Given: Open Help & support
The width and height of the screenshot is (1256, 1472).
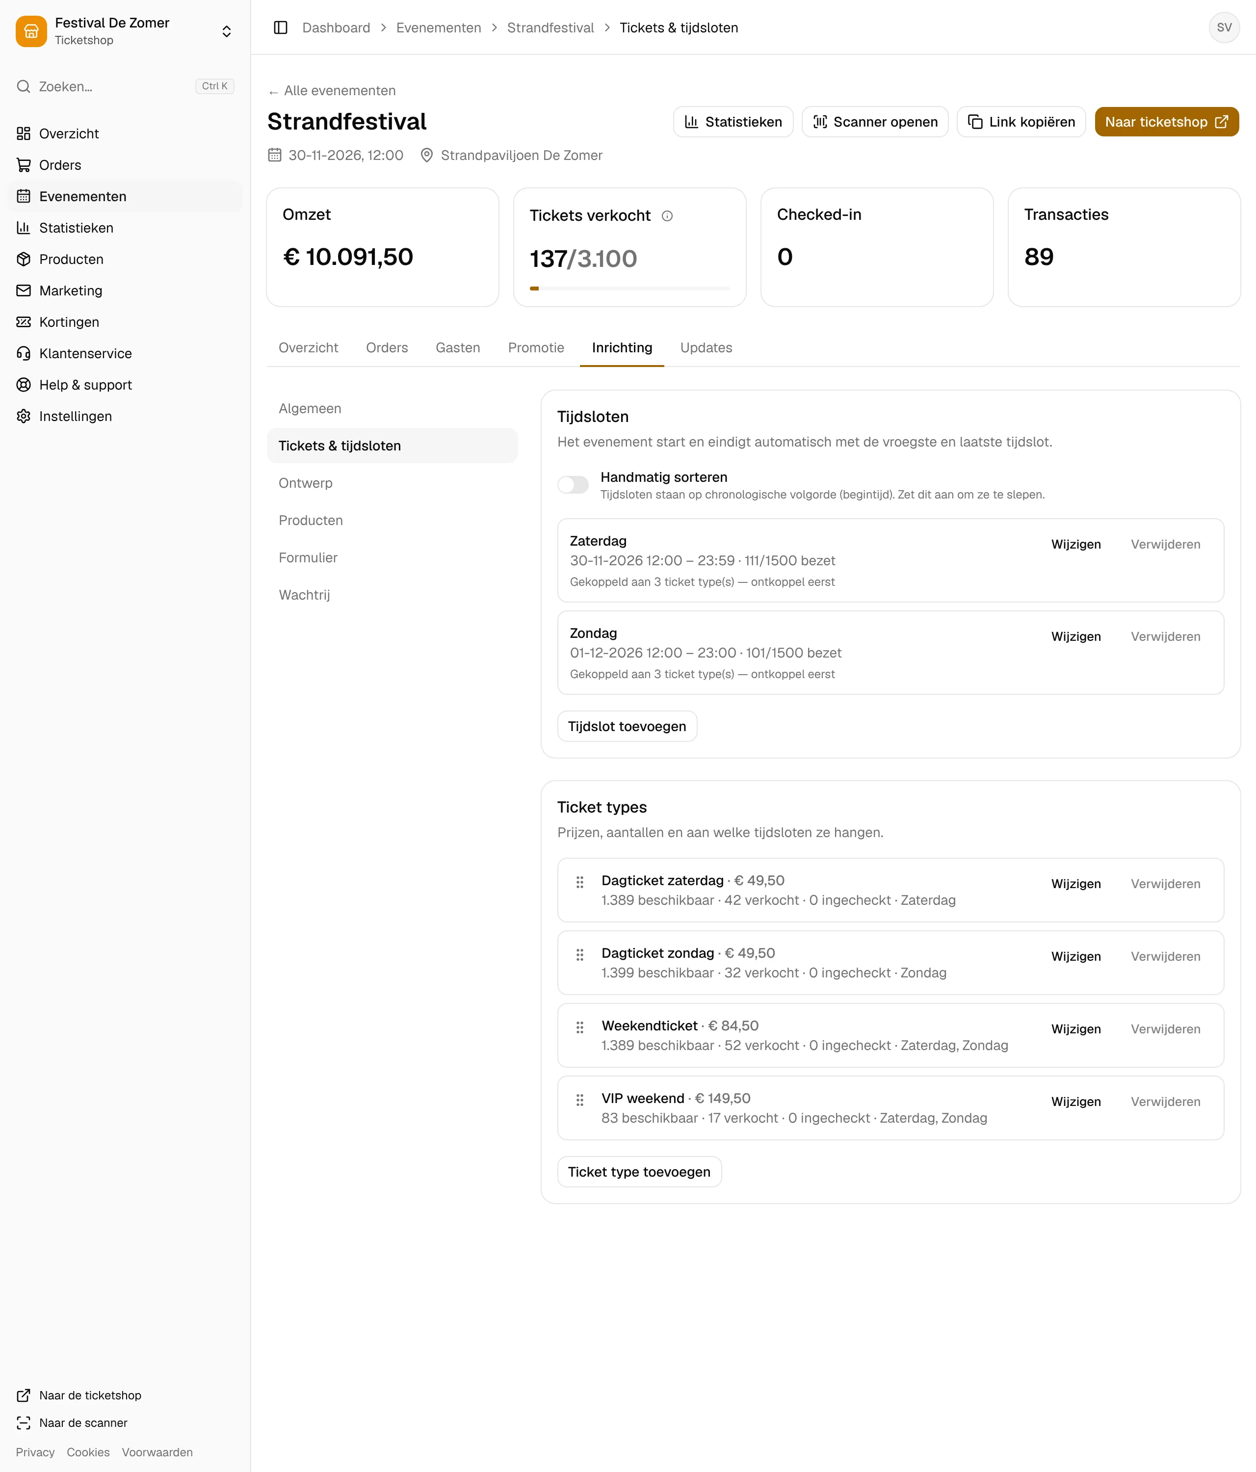Looking at the screenshot, I should (x=125, y=384).
